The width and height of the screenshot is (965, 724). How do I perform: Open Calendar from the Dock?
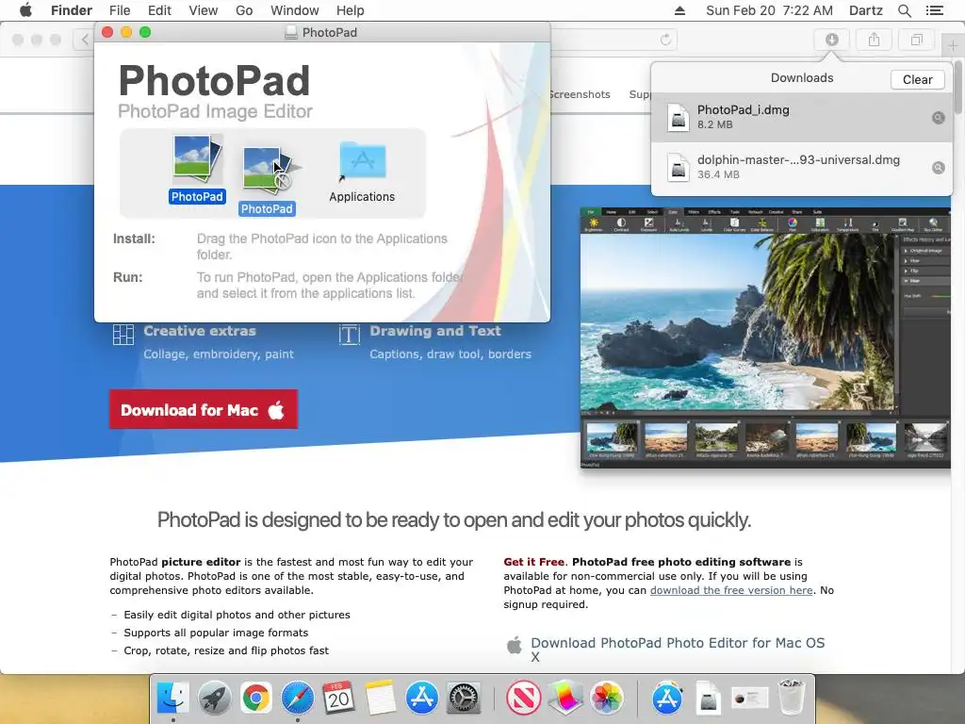pyautogui.click(x=338, y=698)
